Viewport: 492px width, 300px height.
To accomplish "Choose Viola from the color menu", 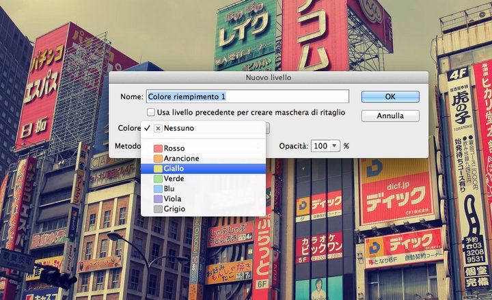I will click(x=204, y=199).
